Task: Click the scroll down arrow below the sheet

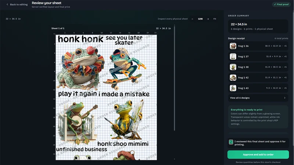Action: point(174,159)
